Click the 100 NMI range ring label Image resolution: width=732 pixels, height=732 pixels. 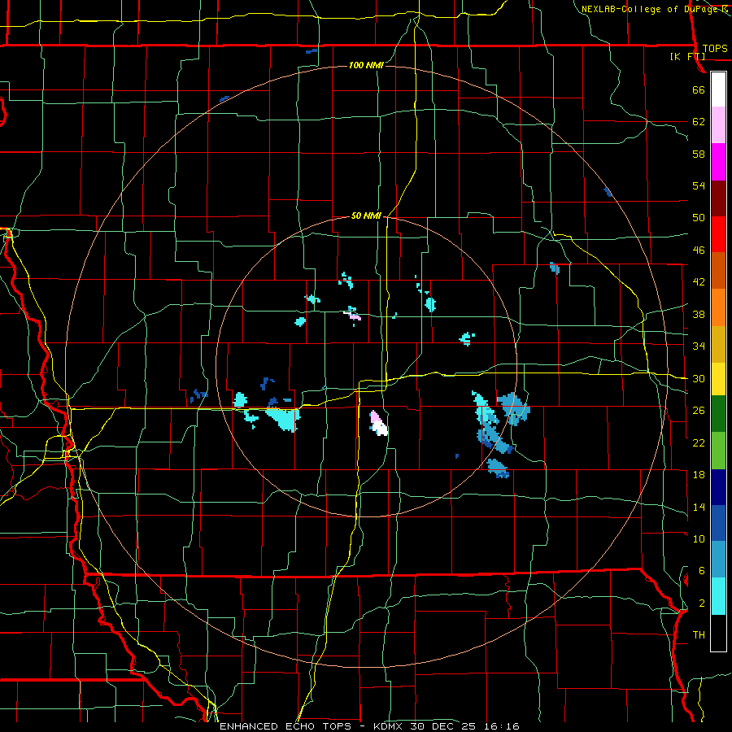point(367,65)
